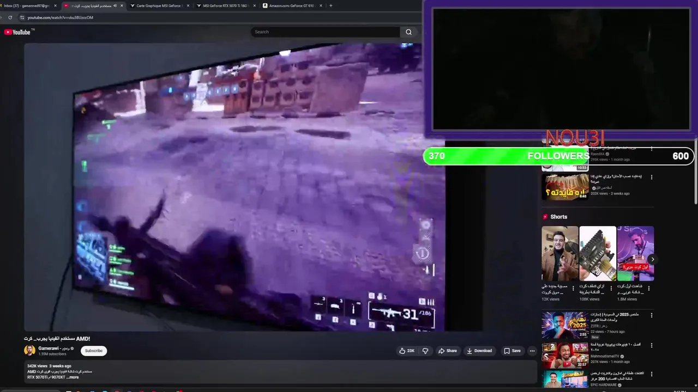Focus the YouTube Search input field
The width and height of the screenshot is (698, 392).
[x=325, y=32]
